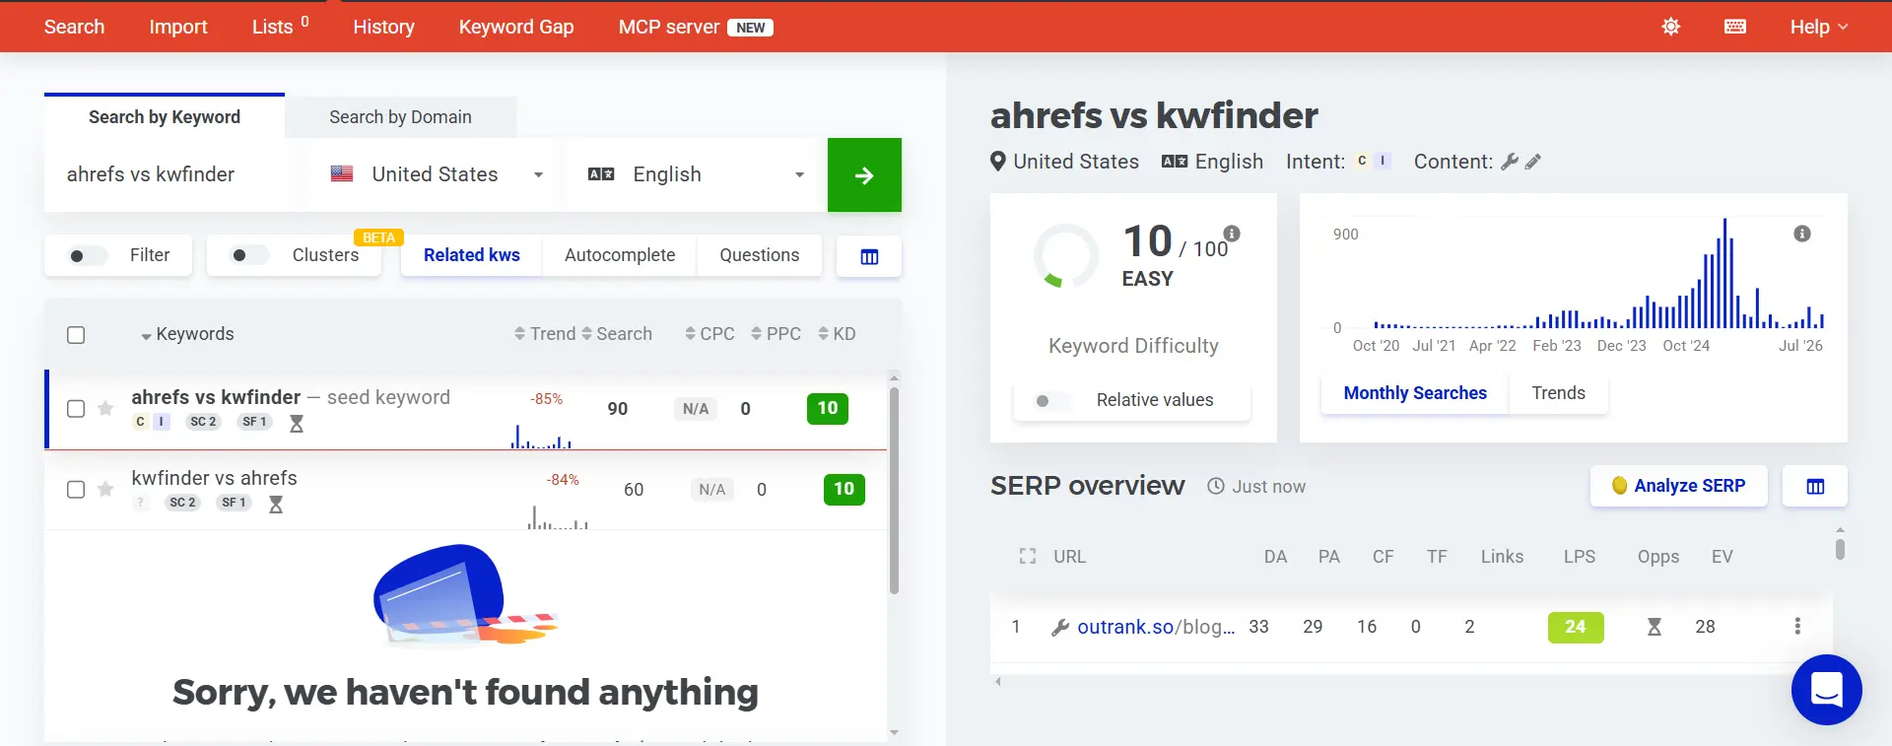The width and height of the screenshot is (1892, 746).
Task: Open the three-dot menu for outrank.so result
Action: (x=1797, y=626)
